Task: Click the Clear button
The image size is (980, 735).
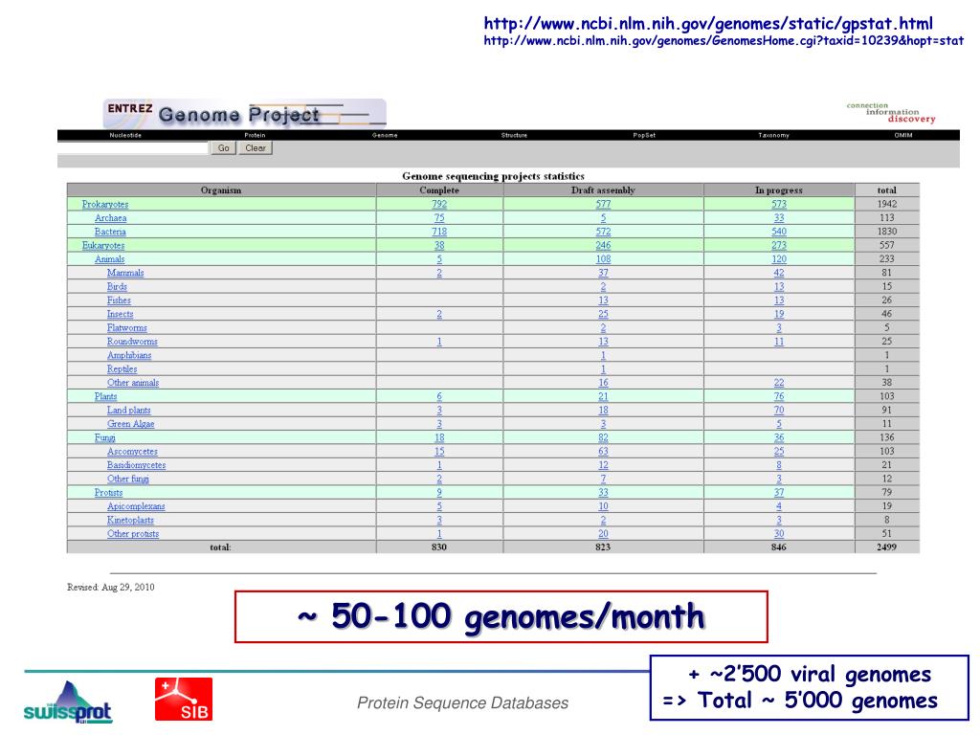Action: 255,148
